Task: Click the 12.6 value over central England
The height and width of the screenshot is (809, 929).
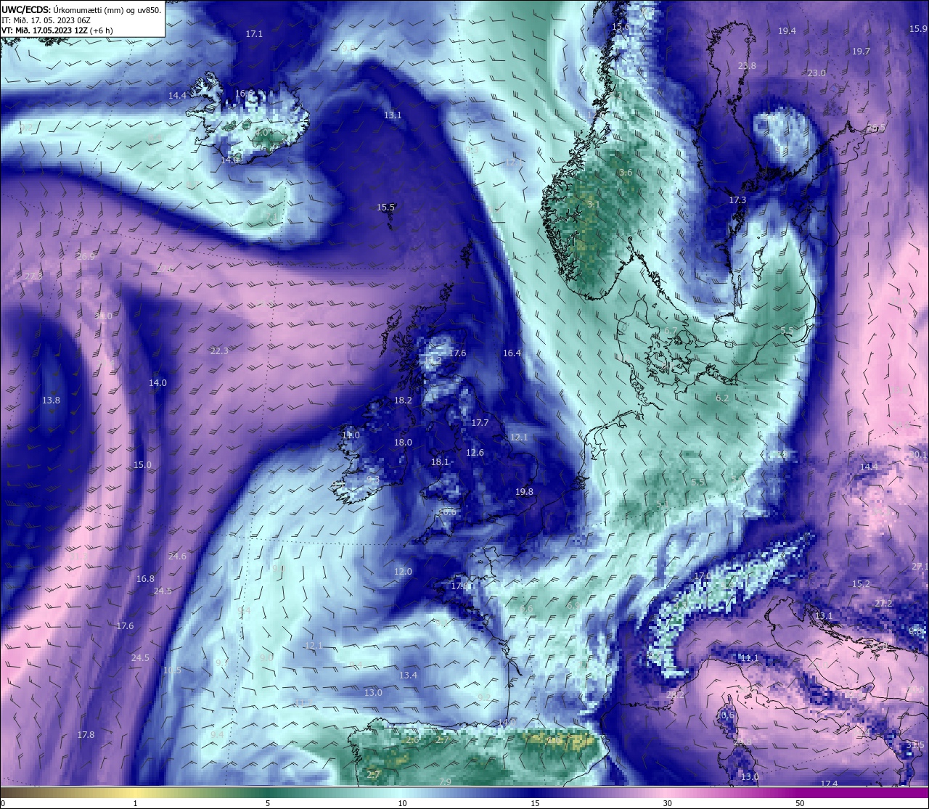Action: tap(475, 453)
